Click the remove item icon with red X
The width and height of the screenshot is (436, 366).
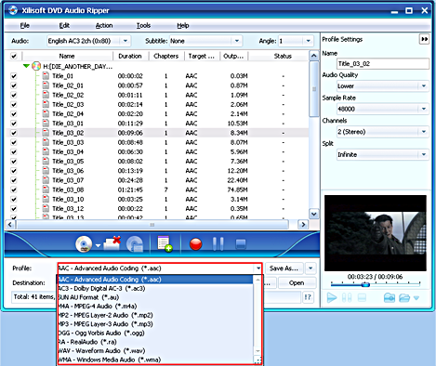(x=112, y=243)
